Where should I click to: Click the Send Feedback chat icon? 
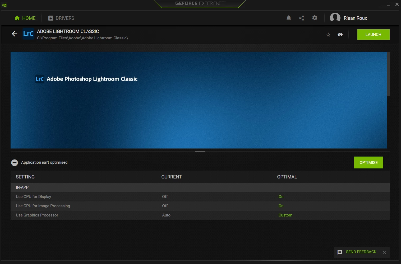(x=340, y=252)
